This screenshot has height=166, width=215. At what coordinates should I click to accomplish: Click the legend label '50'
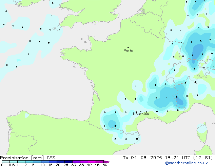pos(105,165)
